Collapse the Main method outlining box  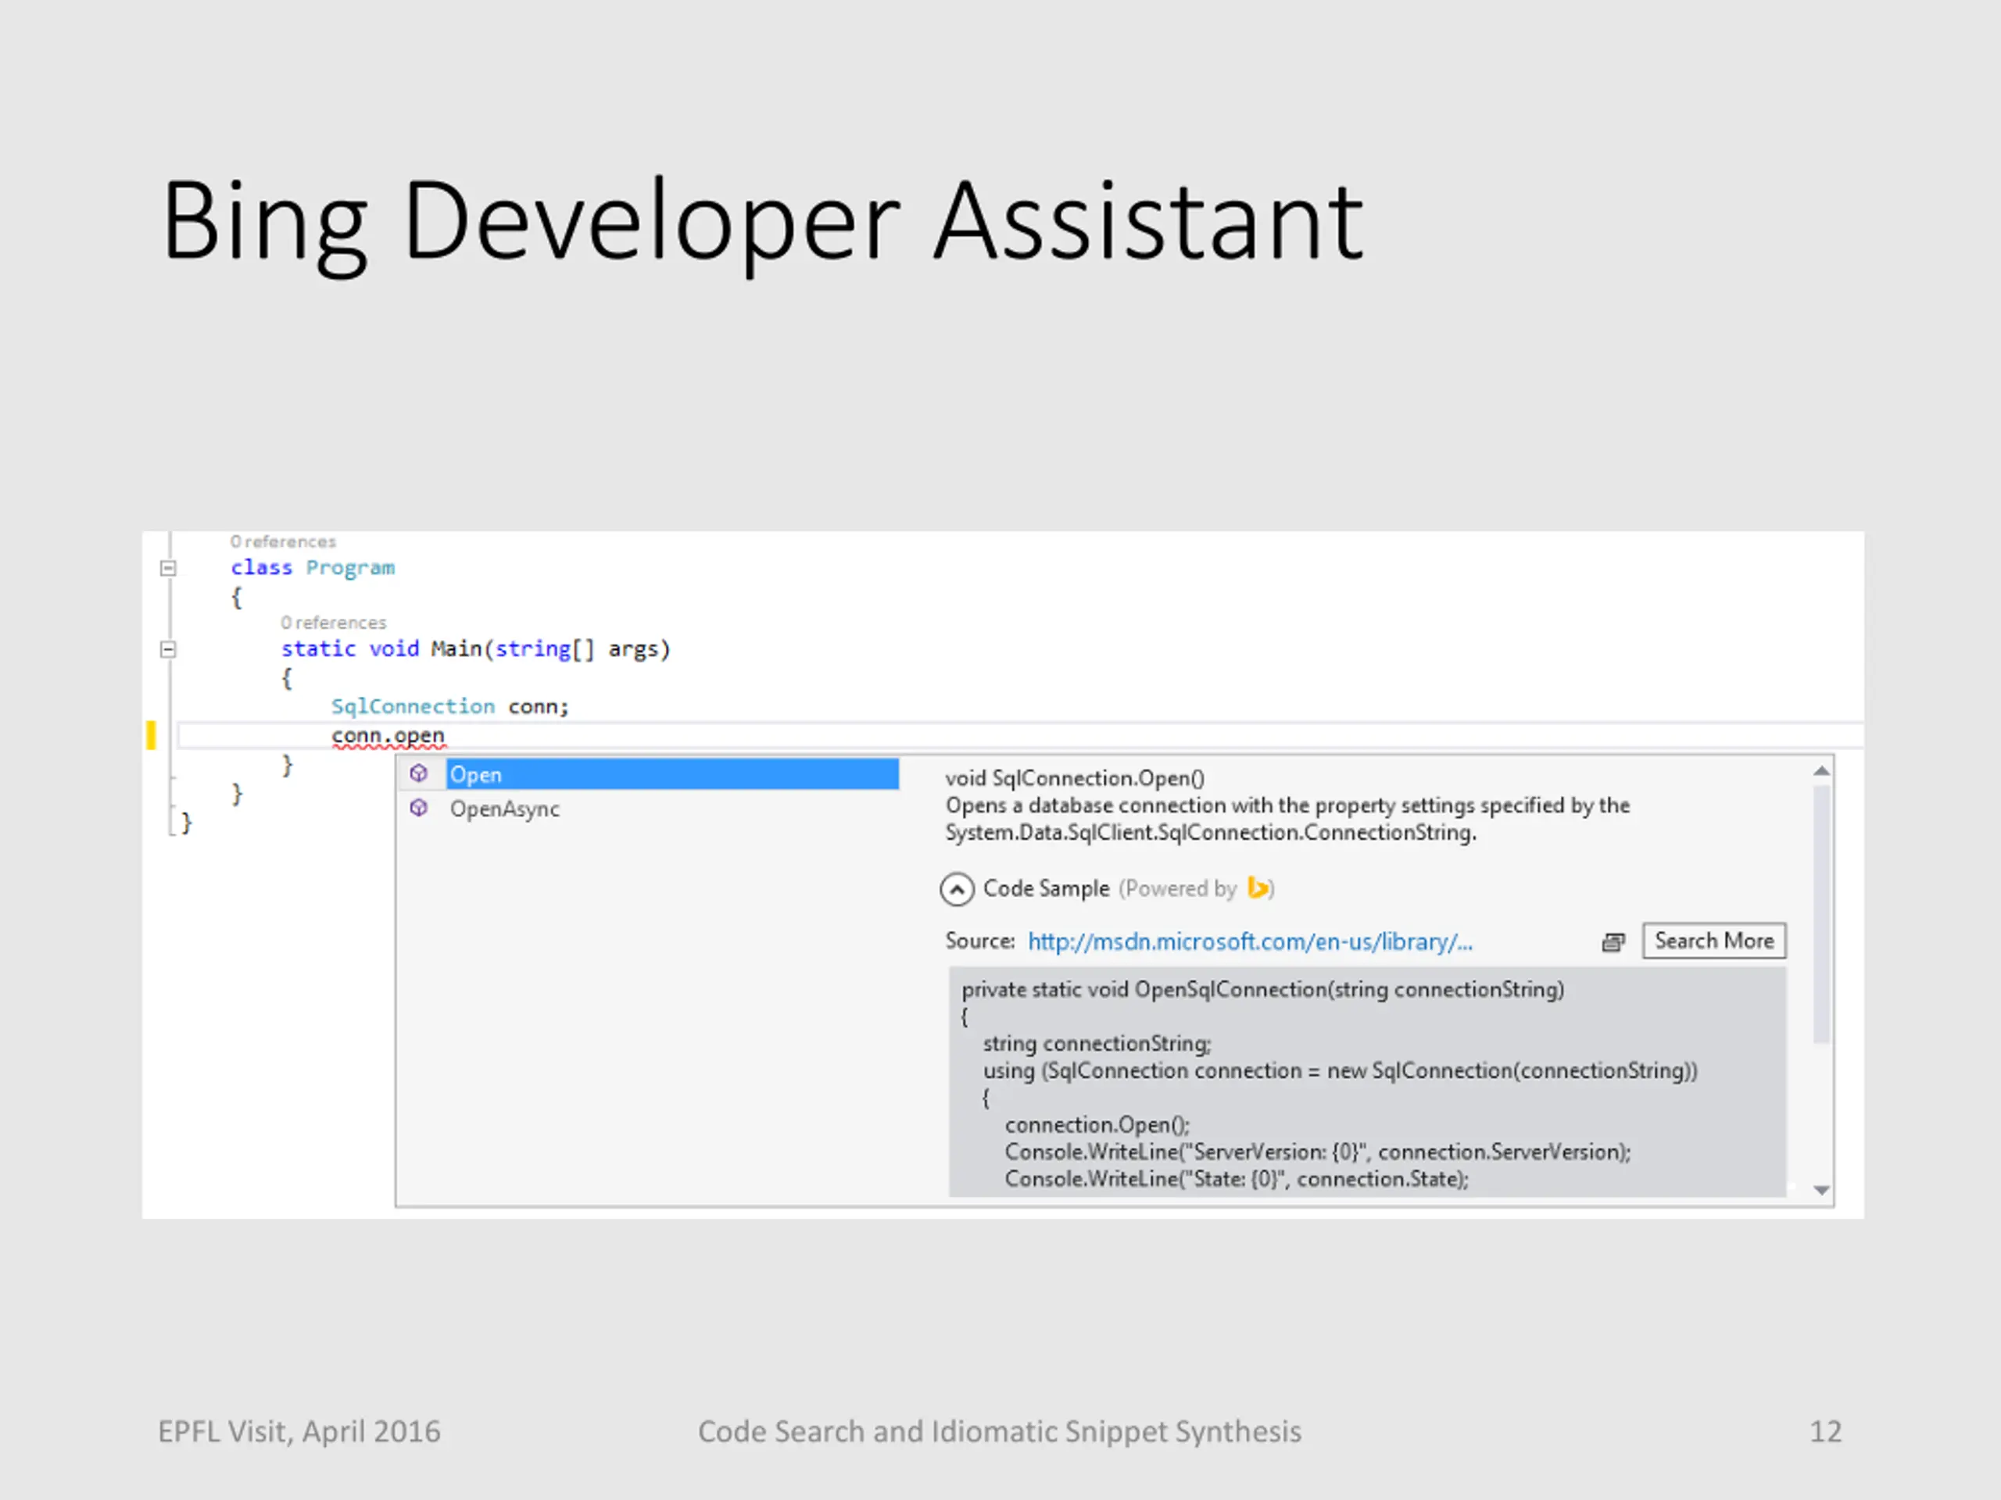pos(168,649)
